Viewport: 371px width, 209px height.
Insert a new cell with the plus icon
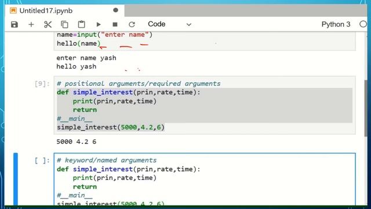click(31, 24)
